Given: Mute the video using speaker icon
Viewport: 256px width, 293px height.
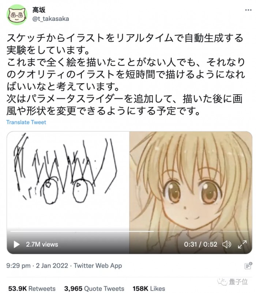Looking at the screenshot, I should coord(227,244).
